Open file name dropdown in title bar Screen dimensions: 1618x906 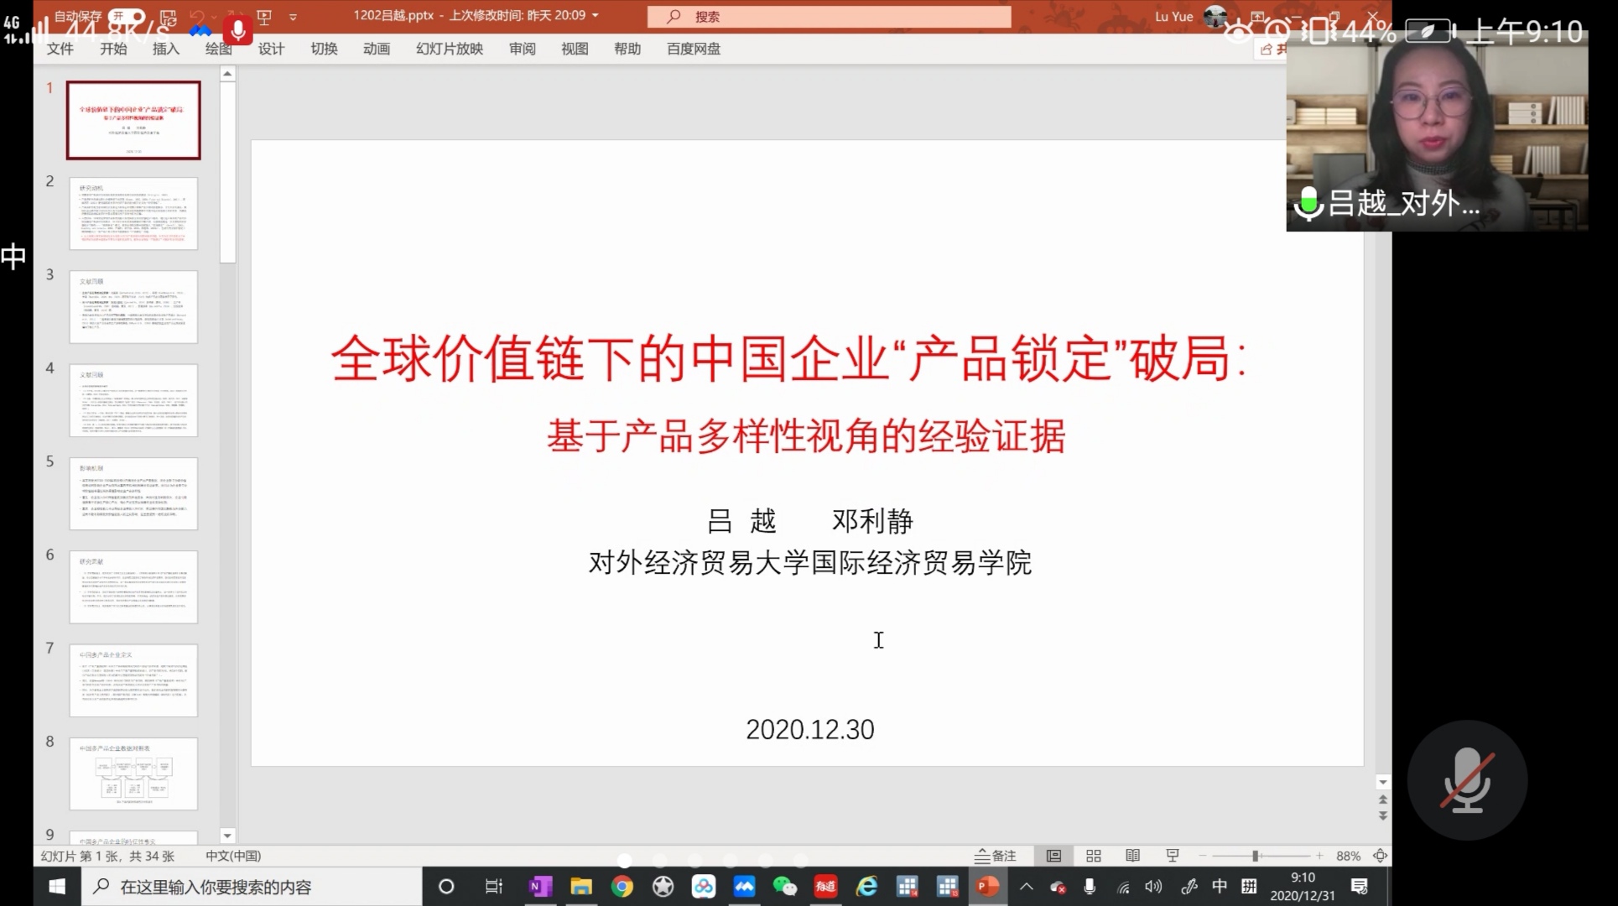[596, 16]
